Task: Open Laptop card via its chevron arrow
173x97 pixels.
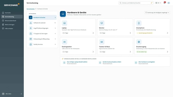Action: (x=93, y=33)
